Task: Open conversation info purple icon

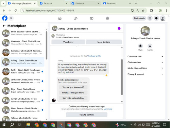Action: click(119, 28)
